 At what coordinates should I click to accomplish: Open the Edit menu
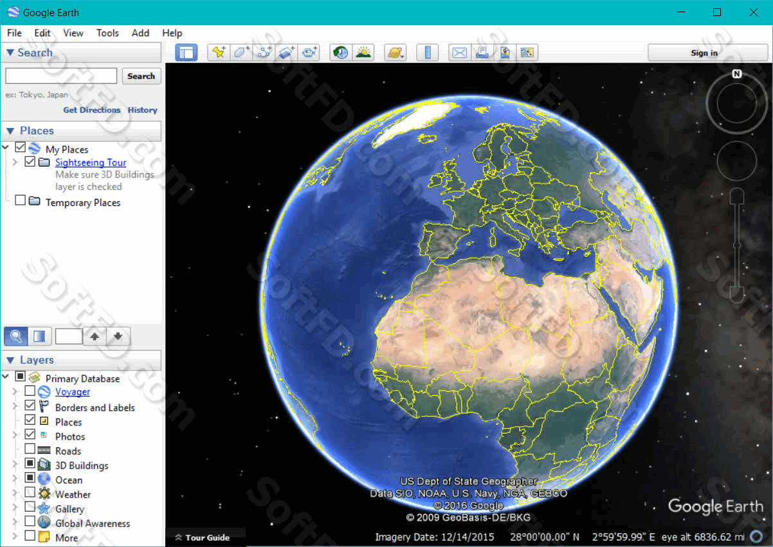pos(42,33)
